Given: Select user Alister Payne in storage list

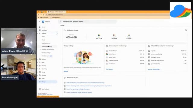Looking at the screenshot, I should pos(125,54).
